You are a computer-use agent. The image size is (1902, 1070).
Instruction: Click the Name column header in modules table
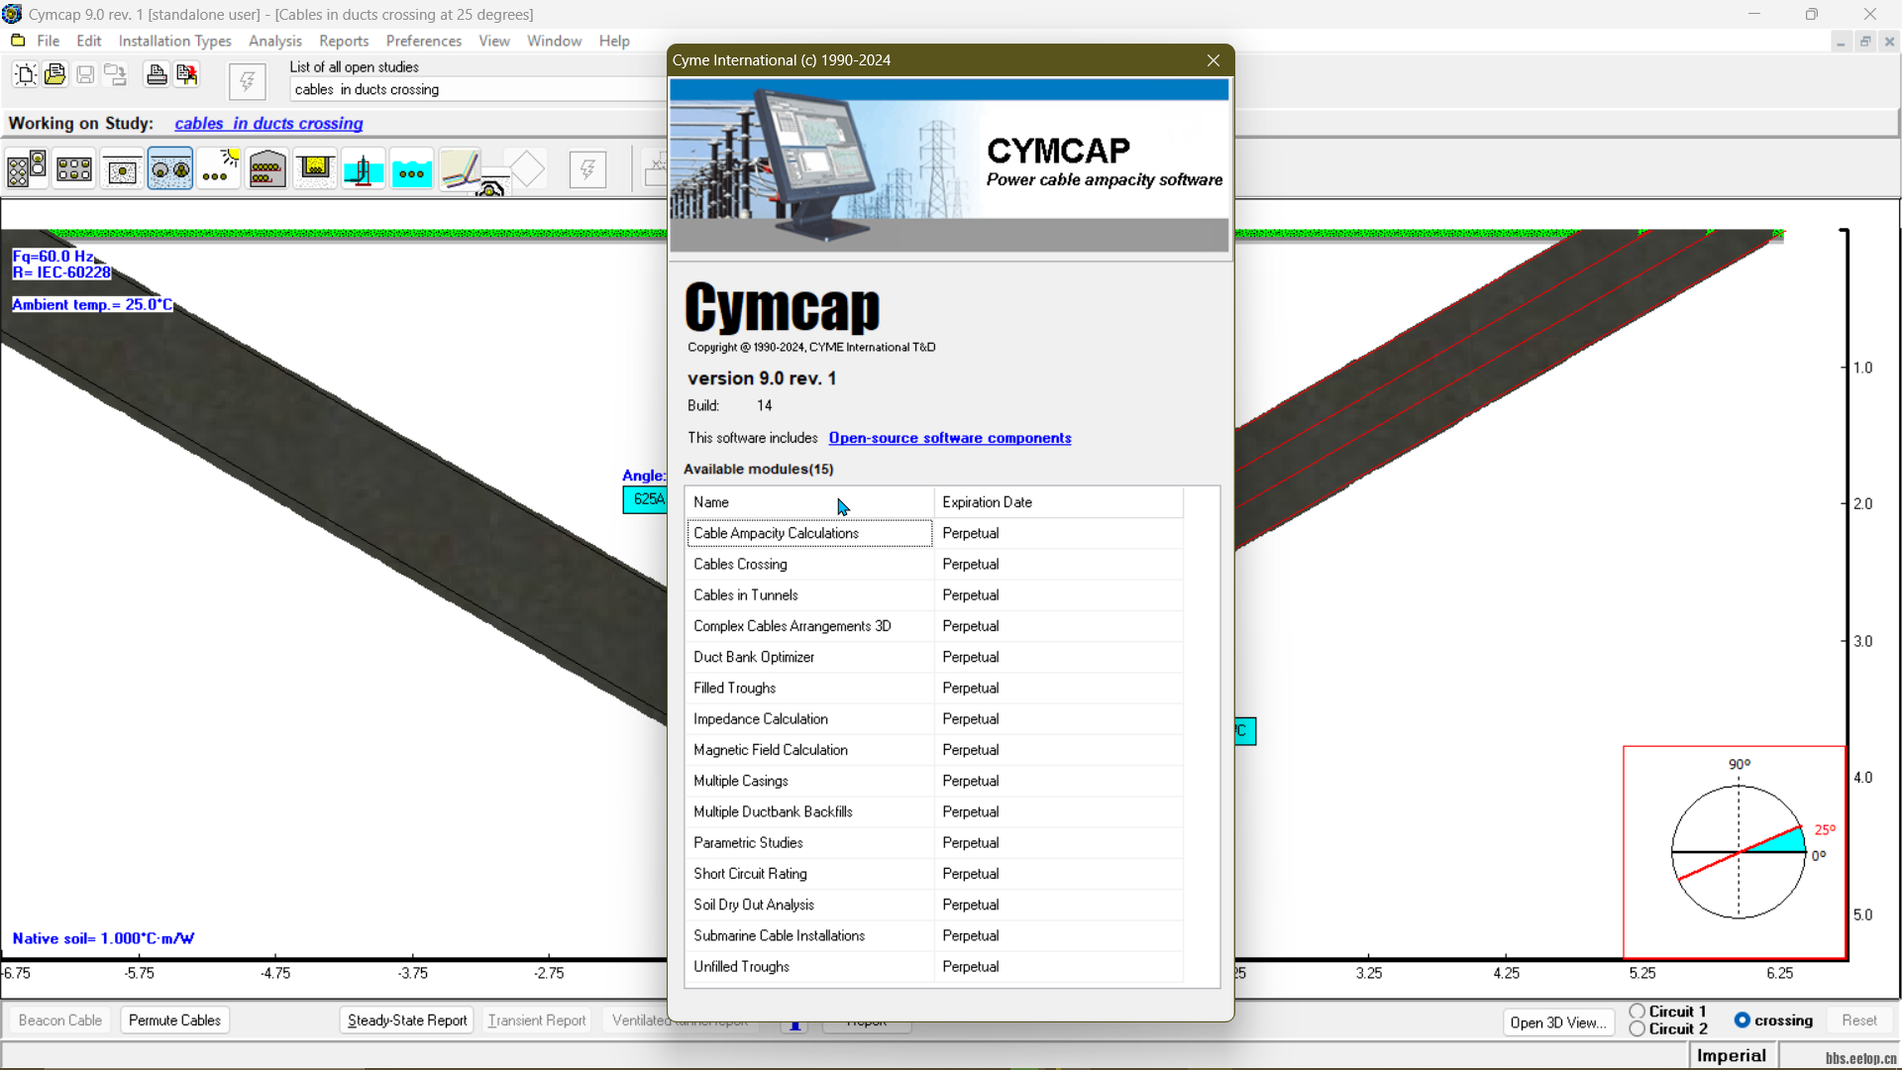click(810, 502)
